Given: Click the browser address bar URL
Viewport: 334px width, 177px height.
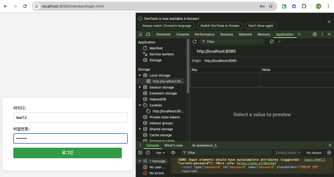Looking at the screenshot, I should tap(73, 6).
